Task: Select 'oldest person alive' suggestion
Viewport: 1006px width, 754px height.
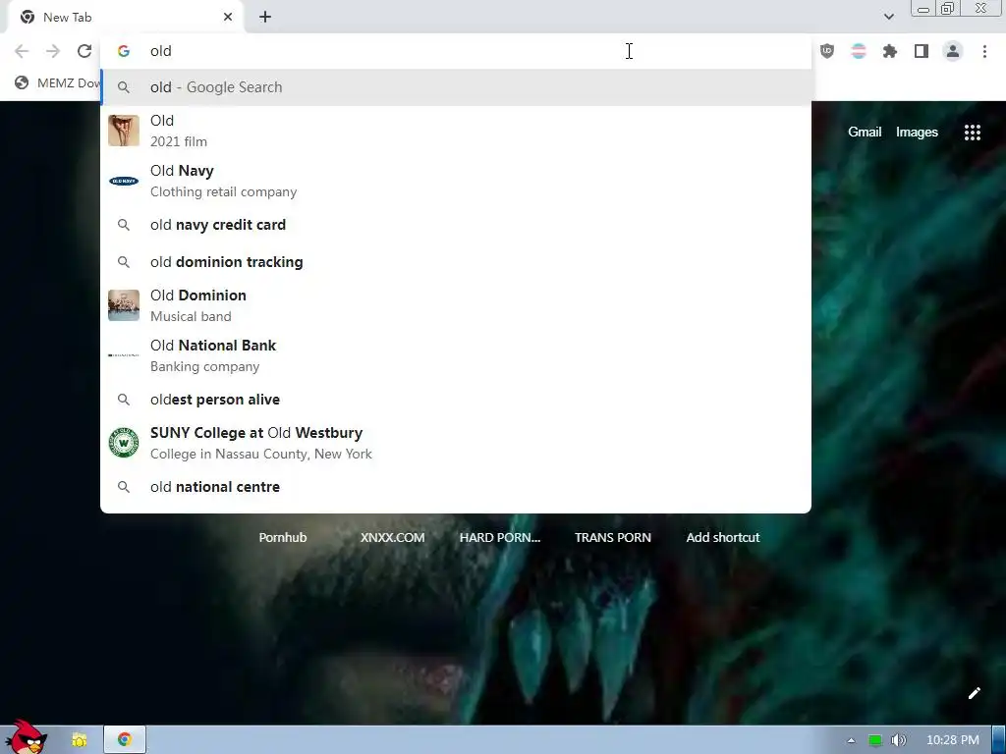Action: click(456, 400)
